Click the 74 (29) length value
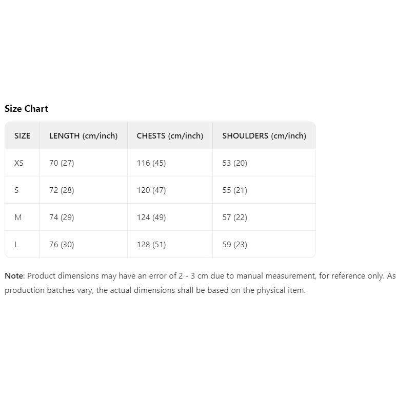 click(x=62, y=217)
